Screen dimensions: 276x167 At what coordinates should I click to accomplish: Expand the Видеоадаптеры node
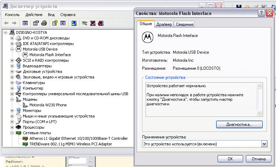pos(12,66)
